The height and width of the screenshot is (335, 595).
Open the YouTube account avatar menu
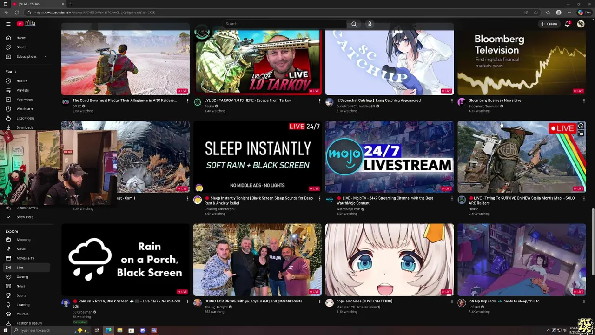tap(581, 24)
